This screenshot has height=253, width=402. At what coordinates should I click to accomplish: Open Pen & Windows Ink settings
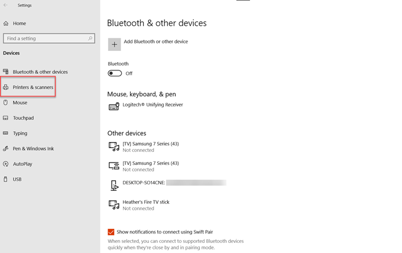(33, 148)
